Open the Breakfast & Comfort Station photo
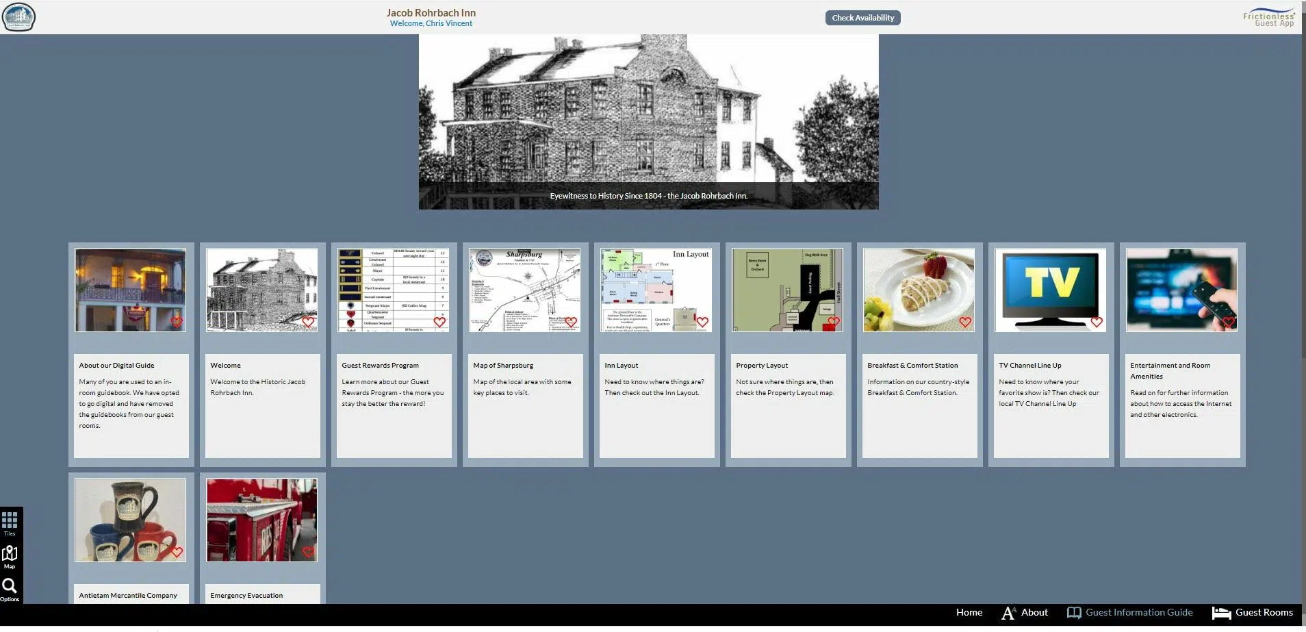This screenshot has width=1306, height=632. click(x=919, y=290)
